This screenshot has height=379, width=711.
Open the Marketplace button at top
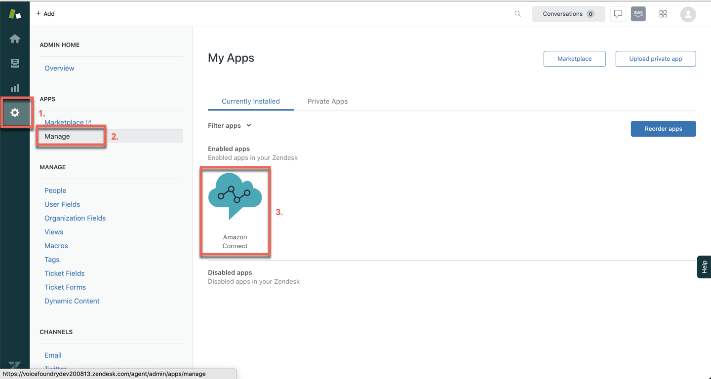pos(574,59)
